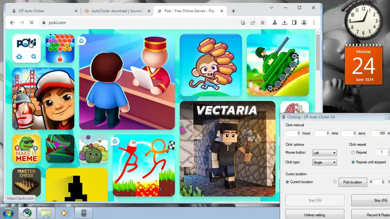
Task: Open the Chrome three-dot menu
Action: pos(314,23)
